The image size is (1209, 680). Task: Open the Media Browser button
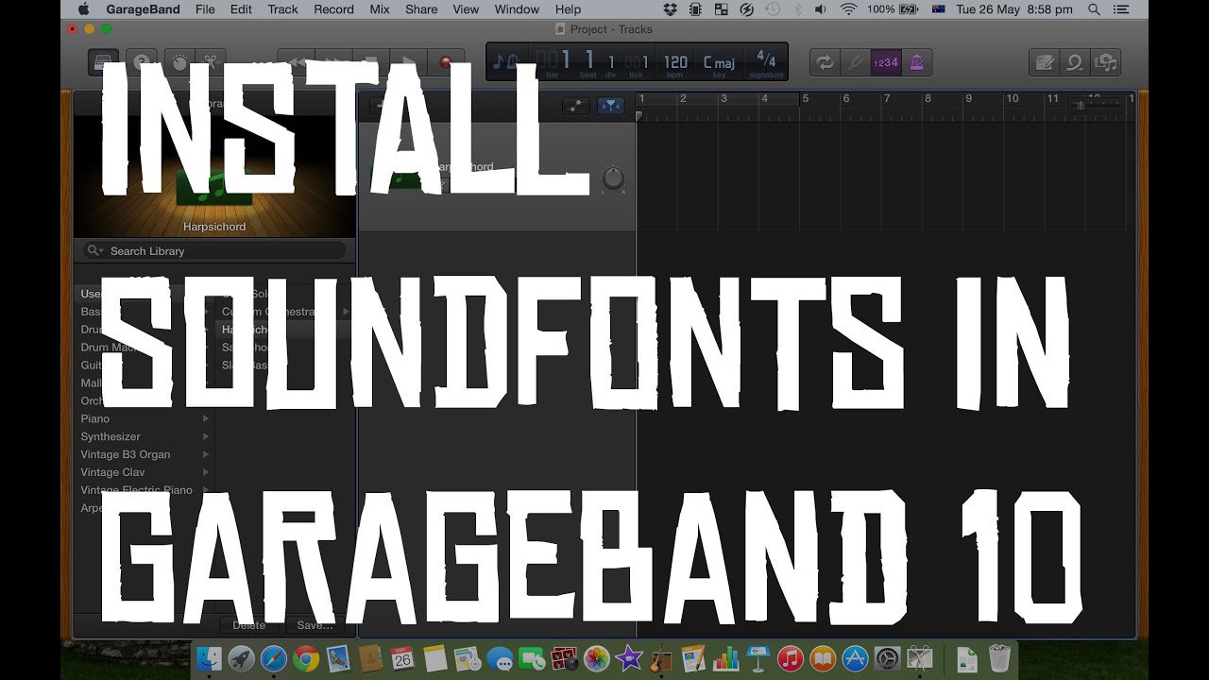(x=1105, y=62)
